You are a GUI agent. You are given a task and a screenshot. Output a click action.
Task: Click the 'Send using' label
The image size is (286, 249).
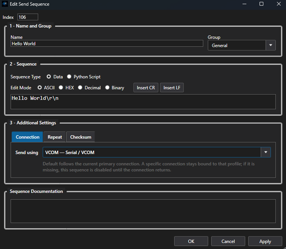click(x=26, y=153)
